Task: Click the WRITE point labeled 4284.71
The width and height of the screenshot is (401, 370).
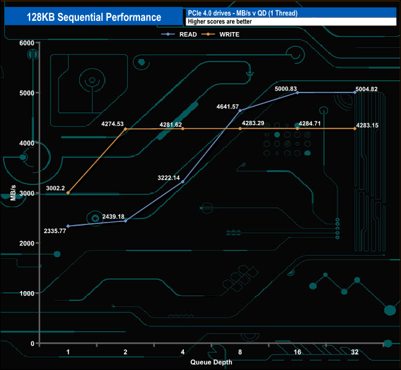Action: pyautogui.click(x=297, y=129)
